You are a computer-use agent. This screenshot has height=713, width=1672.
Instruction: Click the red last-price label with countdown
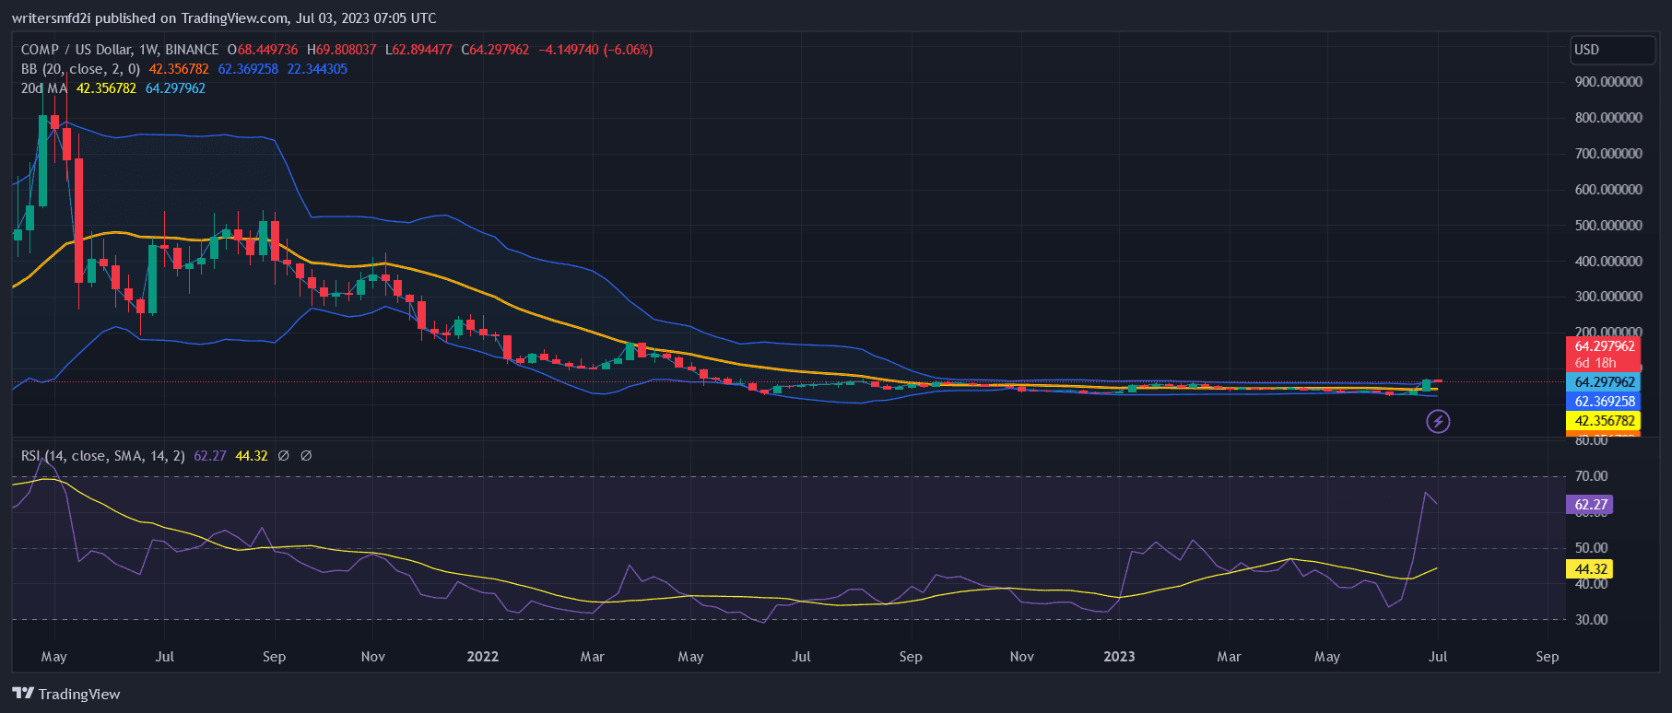1603,354
